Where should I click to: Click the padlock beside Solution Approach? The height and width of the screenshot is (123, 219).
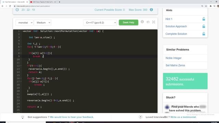(x=204, y=26)
